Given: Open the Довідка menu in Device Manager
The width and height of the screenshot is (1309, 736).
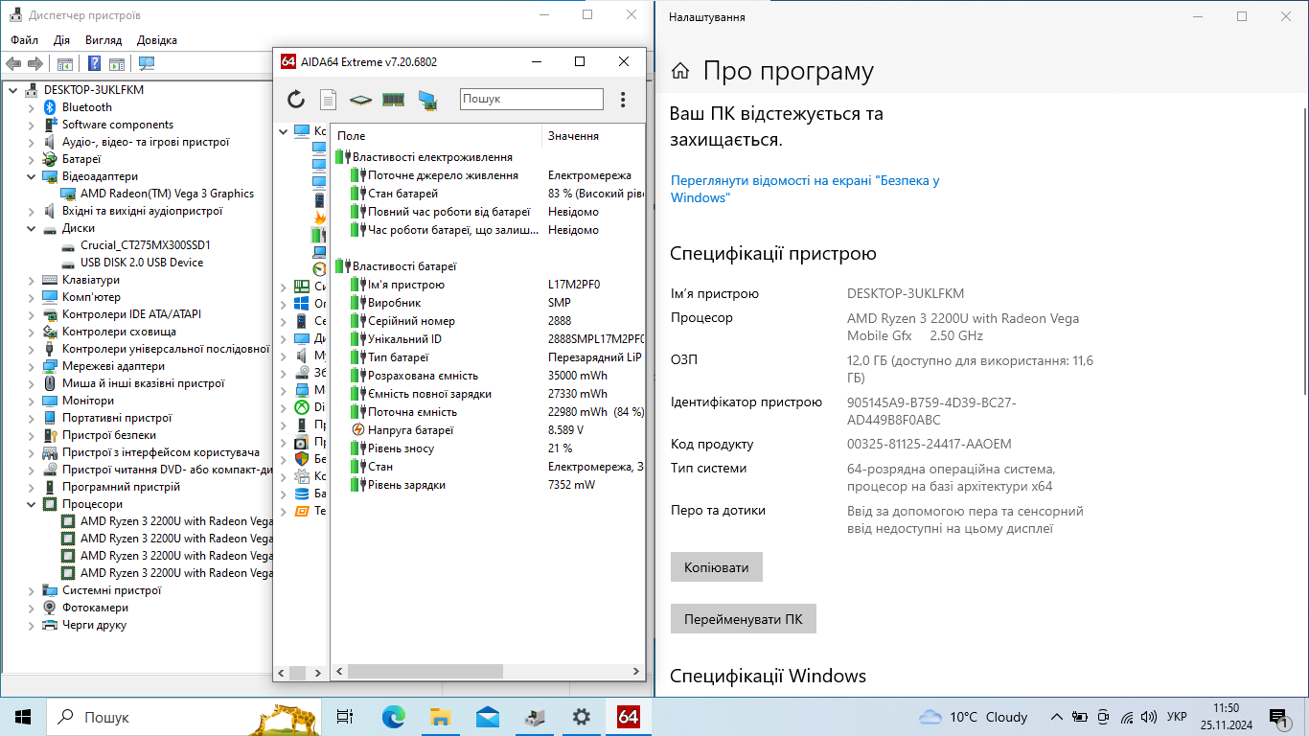Looking at the screenshot, I should point(157,40).
